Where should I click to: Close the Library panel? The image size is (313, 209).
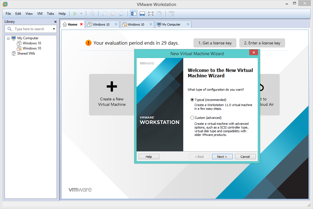point(55,22)
